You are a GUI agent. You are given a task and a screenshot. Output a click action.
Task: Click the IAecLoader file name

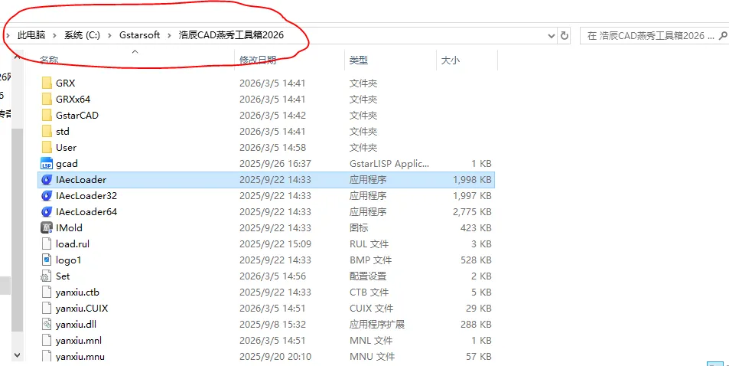pyautogui.click(x=81, y=180)
